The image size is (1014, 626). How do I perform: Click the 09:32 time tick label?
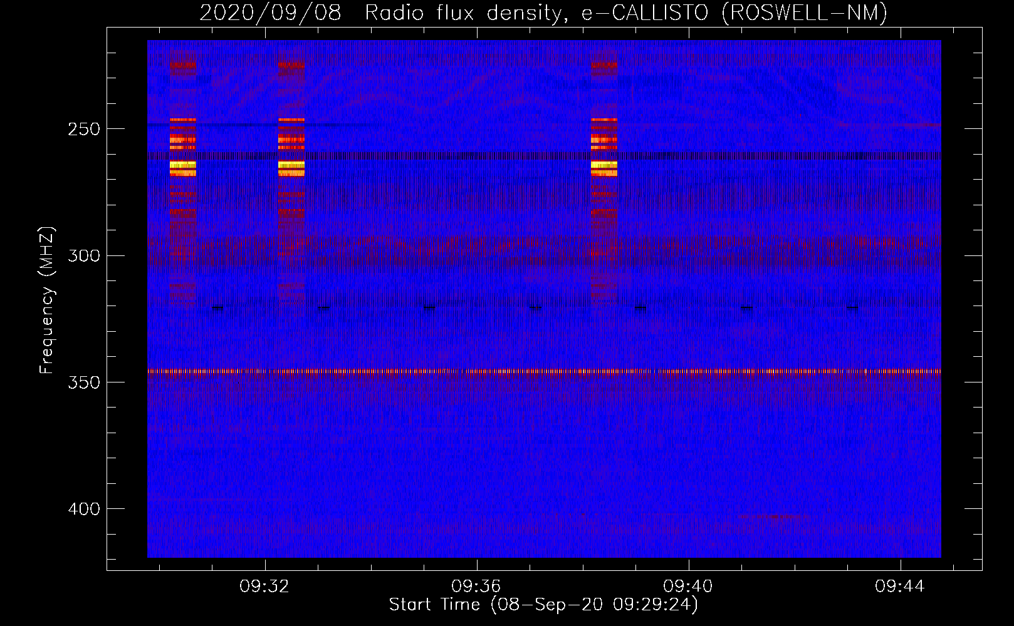pyautogui.click(x=264, y=586)
